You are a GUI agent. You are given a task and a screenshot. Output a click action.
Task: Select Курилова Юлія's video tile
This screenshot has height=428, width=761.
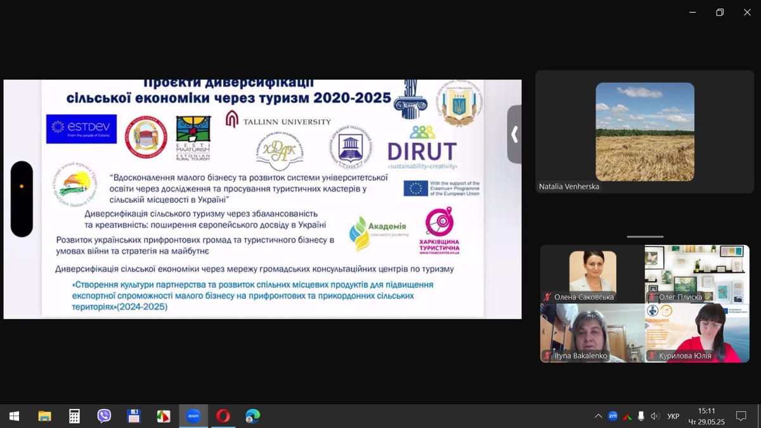[697, 333]
